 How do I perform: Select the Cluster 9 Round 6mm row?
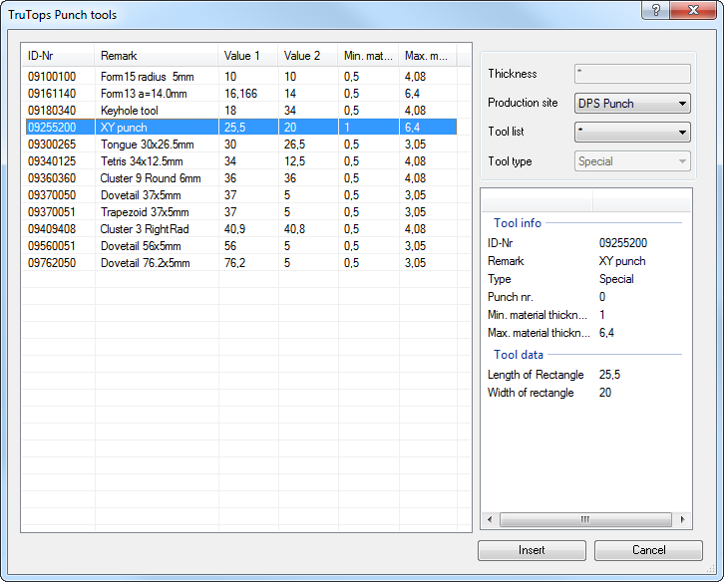pos(150,178)
